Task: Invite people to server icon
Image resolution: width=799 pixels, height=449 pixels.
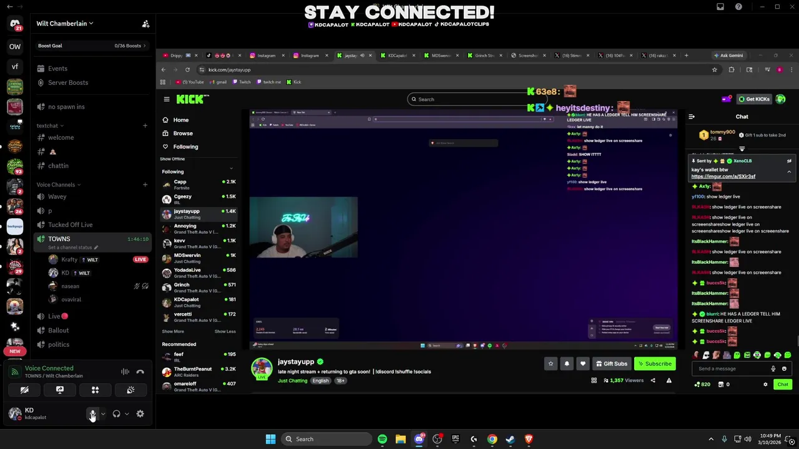Action: pos(145,24)
